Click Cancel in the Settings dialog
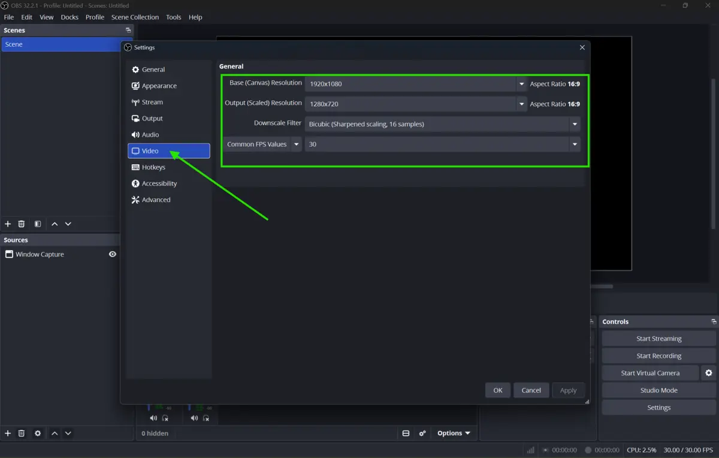This screenshot has height=458, width=719. coord(531,390)
